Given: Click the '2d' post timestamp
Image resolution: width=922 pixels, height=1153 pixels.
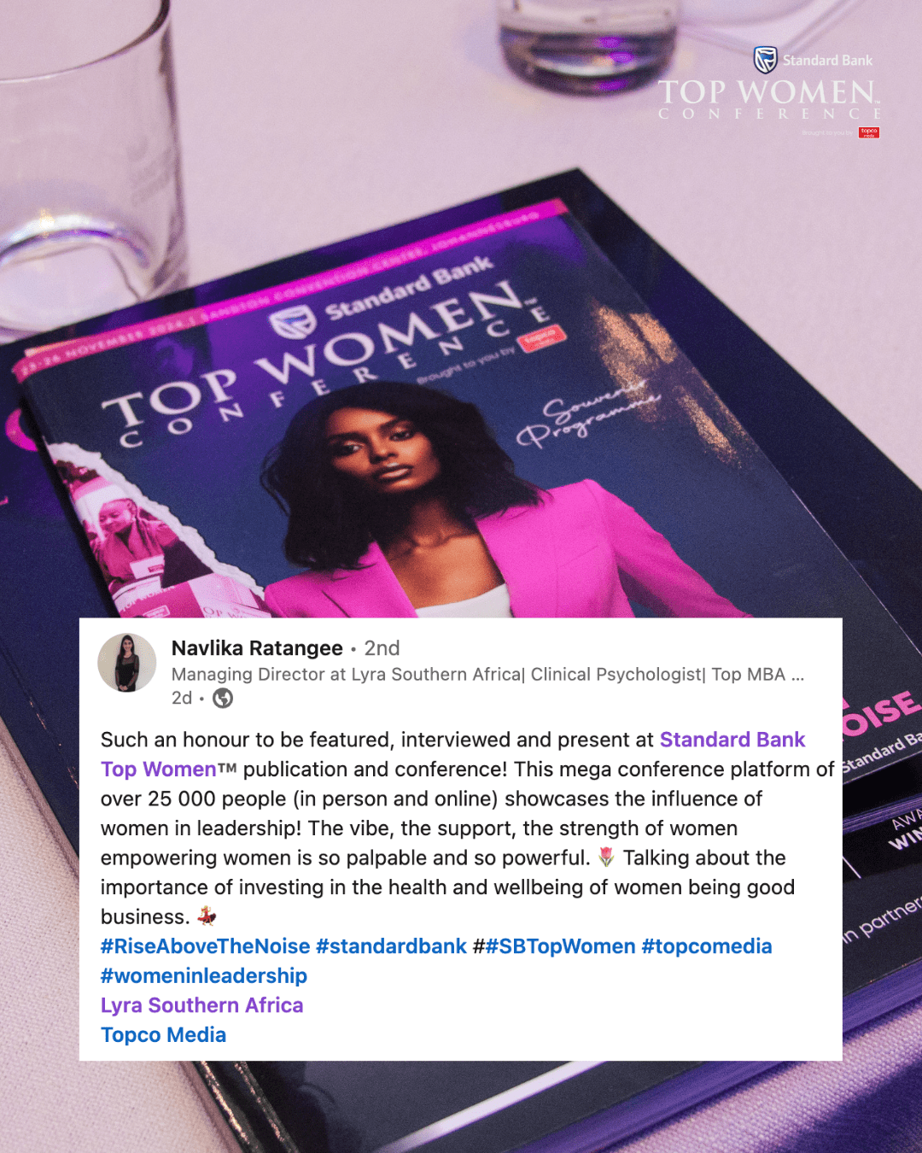Looking at the screenshot, I should (182, 699).
